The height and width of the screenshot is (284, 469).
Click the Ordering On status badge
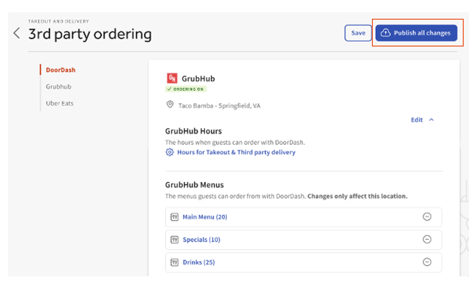pos(185,89)
